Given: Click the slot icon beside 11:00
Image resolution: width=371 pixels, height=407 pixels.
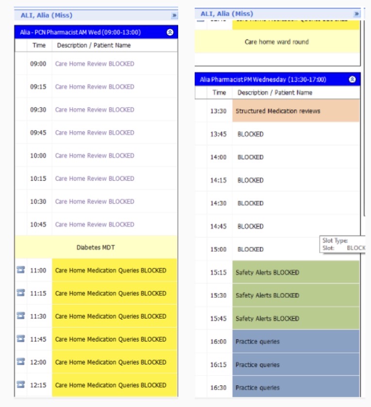Looking at the screenshot, I should [x=20, y=270].
